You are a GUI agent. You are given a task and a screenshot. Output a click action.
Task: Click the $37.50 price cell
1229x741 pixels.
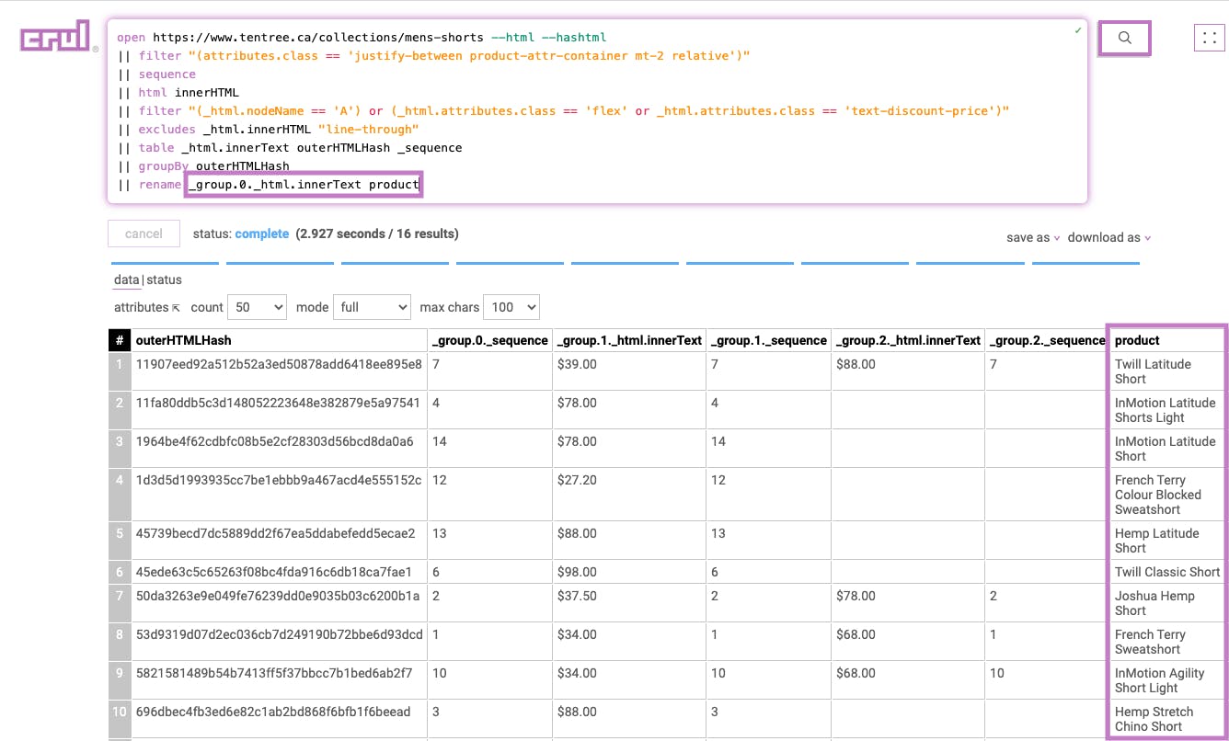pyautogui.click(x=629, y=603)
